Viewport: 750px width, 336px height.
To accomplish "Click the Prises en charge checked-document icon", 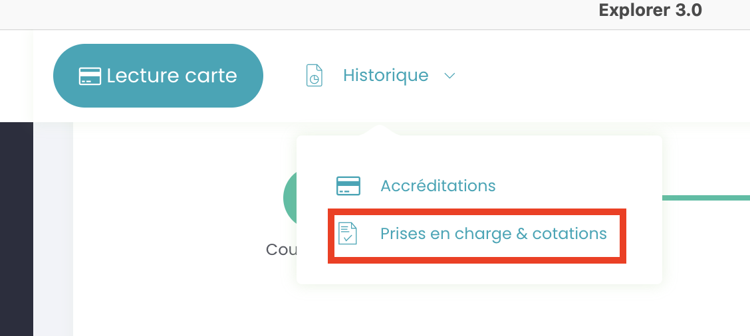I will tap(348, 234).
